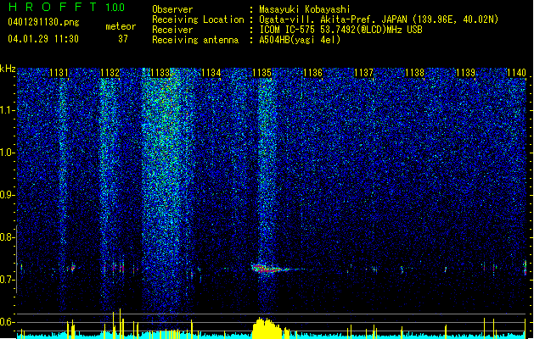The height and width of the screenshot is (339, 534).
Task: Click the 0.6 kHz axis label
Action: [7, 322]
